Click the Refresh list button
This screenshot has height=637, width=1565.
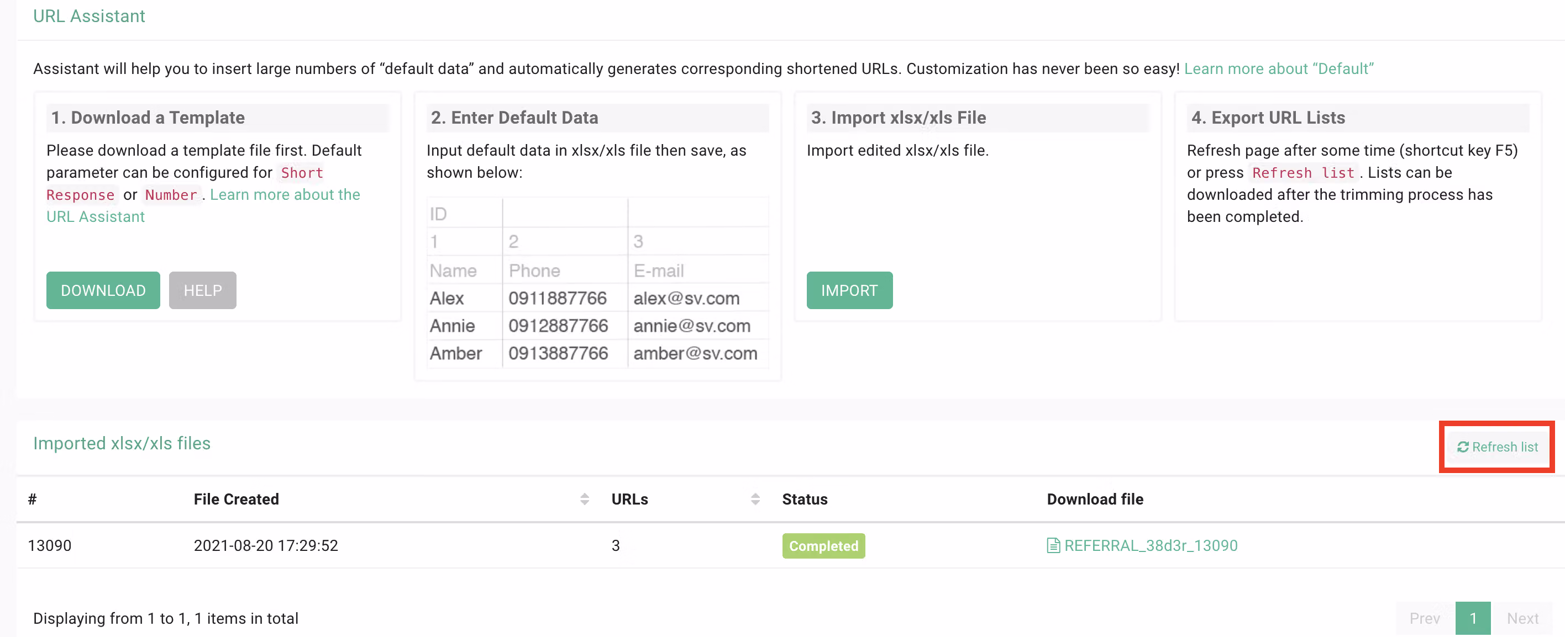click(1497, 447)
